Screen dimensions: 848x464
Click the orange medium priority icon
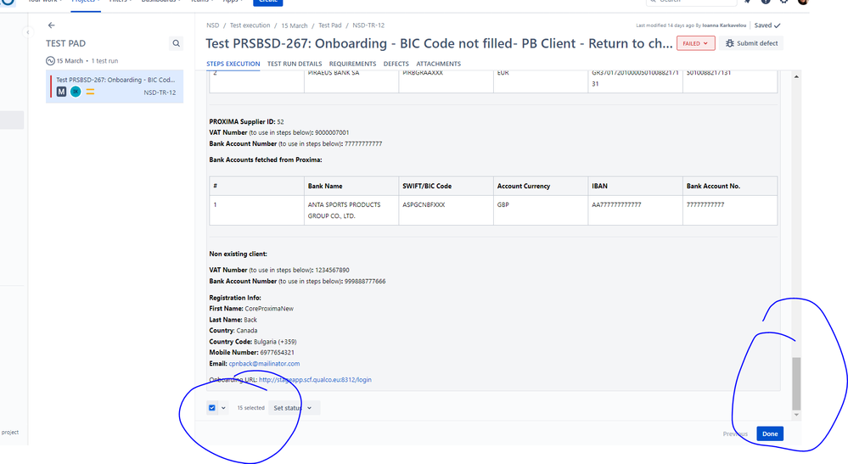click(x=90, y=92)
